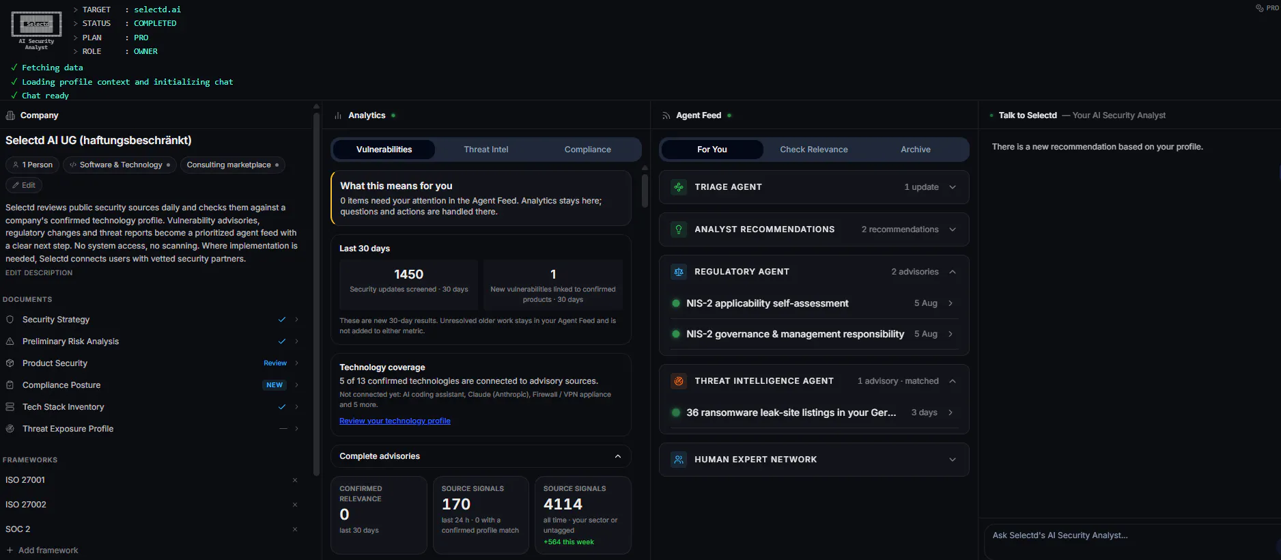Image resolution: width=1281 pixels, height=560 pixels.
Task: Click the Security Strategy shield icon
Action: 10,320
